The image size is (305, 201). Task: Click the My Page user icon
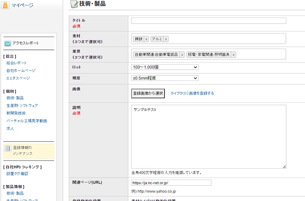pyautogui.click(x=5, y=5)
